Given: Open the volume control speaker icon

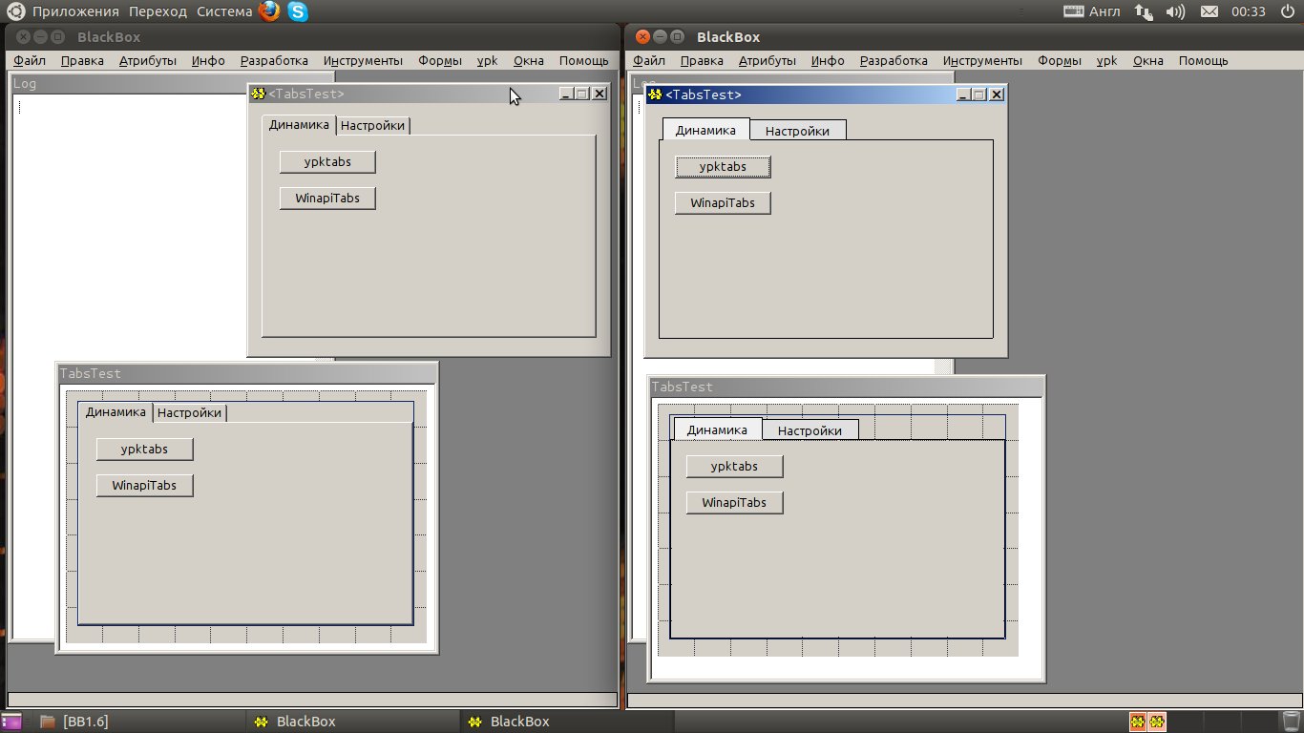Looking at the screenshot, I should click(x=1174, y=11).
